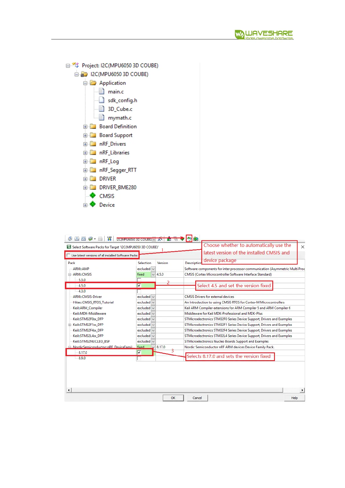Open the Pack Installer toolbar icon
The image size is (345, 488).
[x=196, y=239]
